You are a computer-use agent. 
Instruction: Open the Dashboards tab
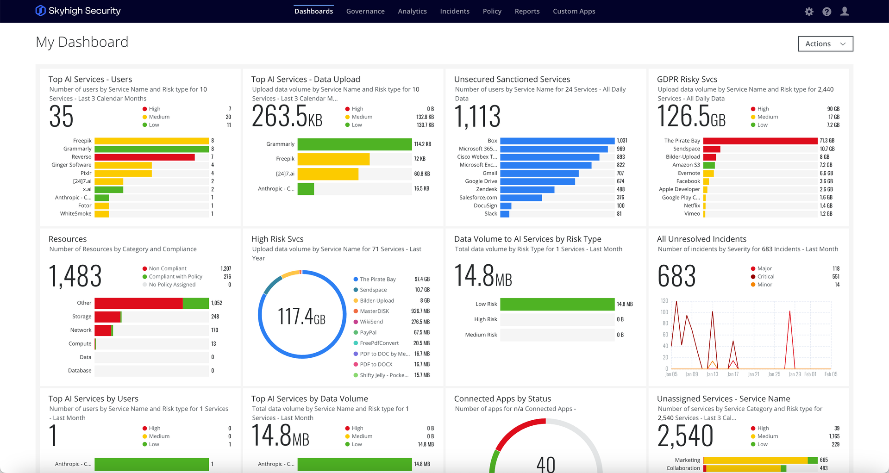coord(313,11)
